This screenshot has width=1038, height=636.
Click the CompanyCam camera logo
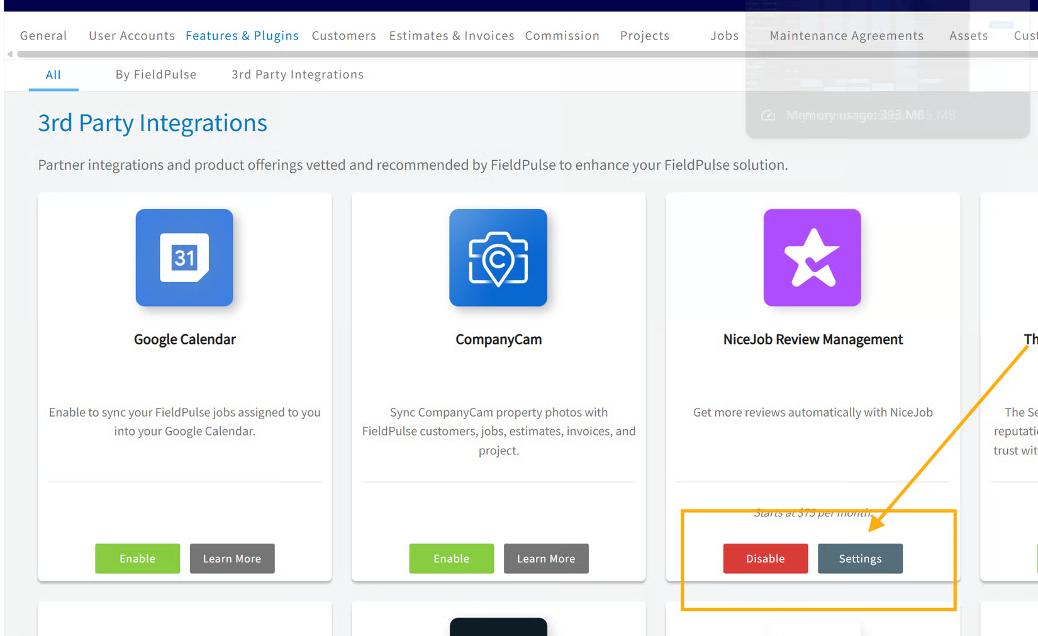point(498,258)
